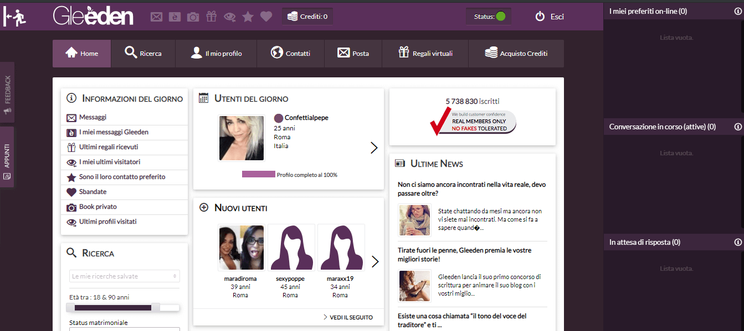Advance the Nuovi utenti carousel arrow
Viewport: 744px width, 331px height.
375,261
